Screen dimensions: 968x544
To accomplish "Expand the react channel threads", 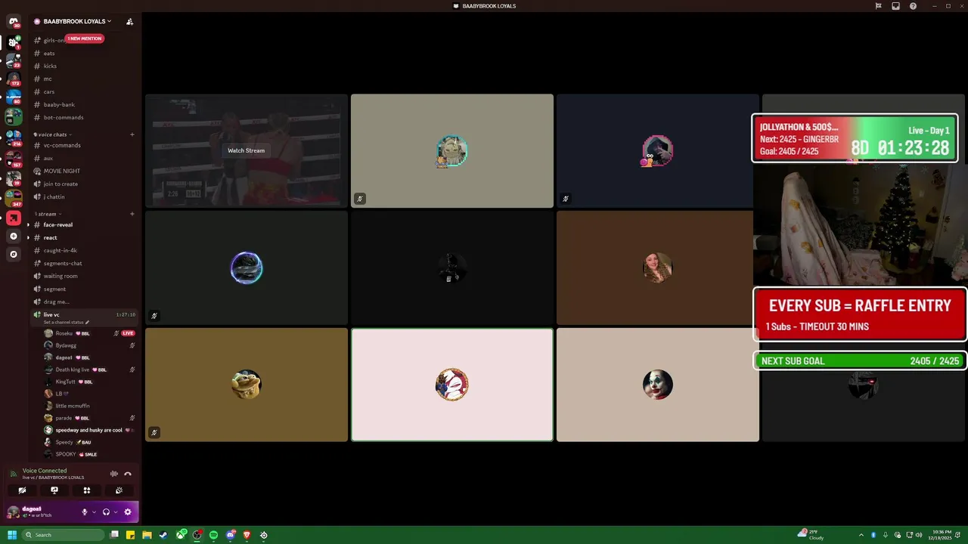I will coord(28,237).
